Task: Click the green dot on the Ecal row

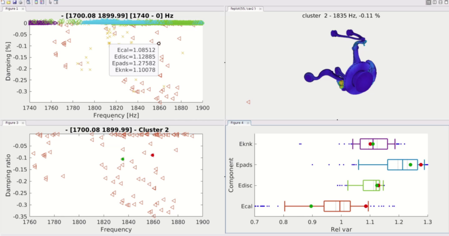Action: click(x=311, y=206)
